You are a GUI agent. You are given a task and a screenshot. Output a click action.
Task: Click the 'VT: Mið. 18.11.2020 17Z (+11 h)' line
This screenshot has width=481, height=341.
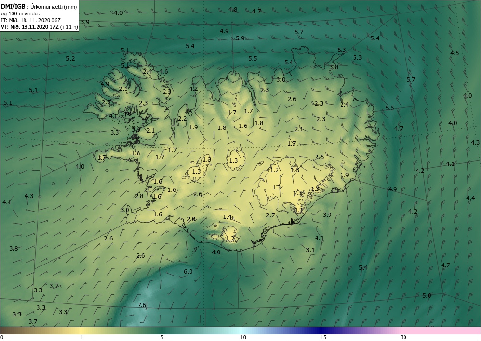coord(39,27)
